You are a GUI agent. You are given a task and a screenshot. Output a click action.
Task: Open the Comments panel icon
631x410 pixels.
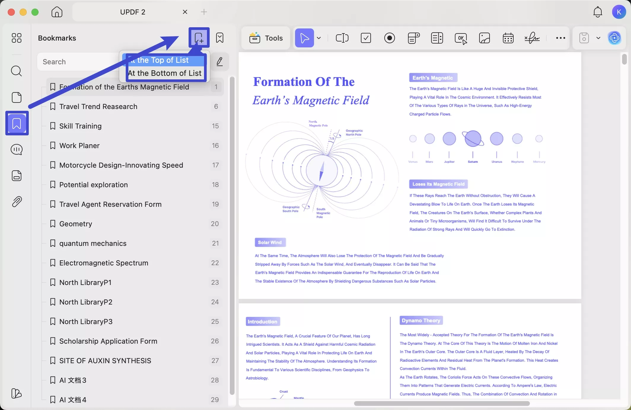(17, 150)
